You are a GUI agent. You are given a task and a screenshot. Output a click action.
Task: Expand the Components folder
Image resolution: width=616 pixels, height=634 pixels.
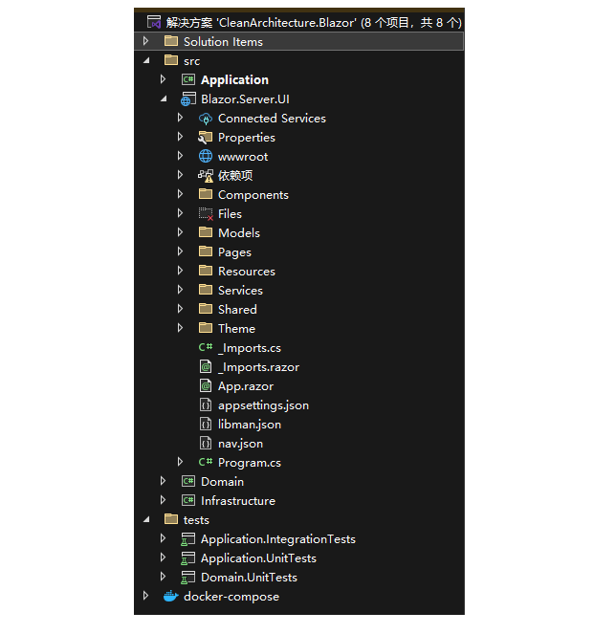tap(181, 194)
